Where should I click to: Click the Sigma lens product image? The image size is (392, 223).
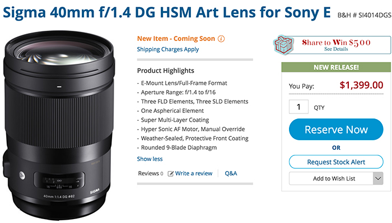pos(59,125)
